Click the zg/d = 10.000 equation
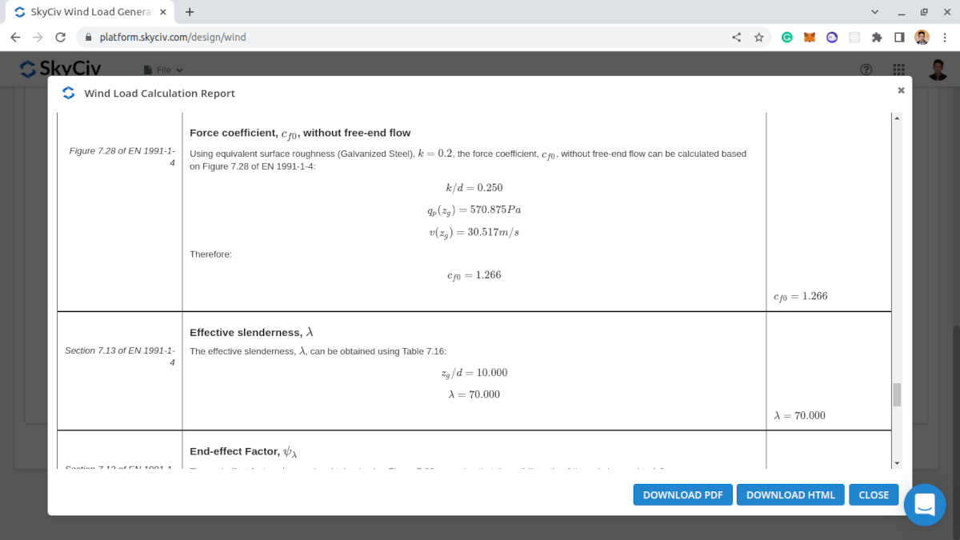The image size is (960, 540). click(474, 373)
